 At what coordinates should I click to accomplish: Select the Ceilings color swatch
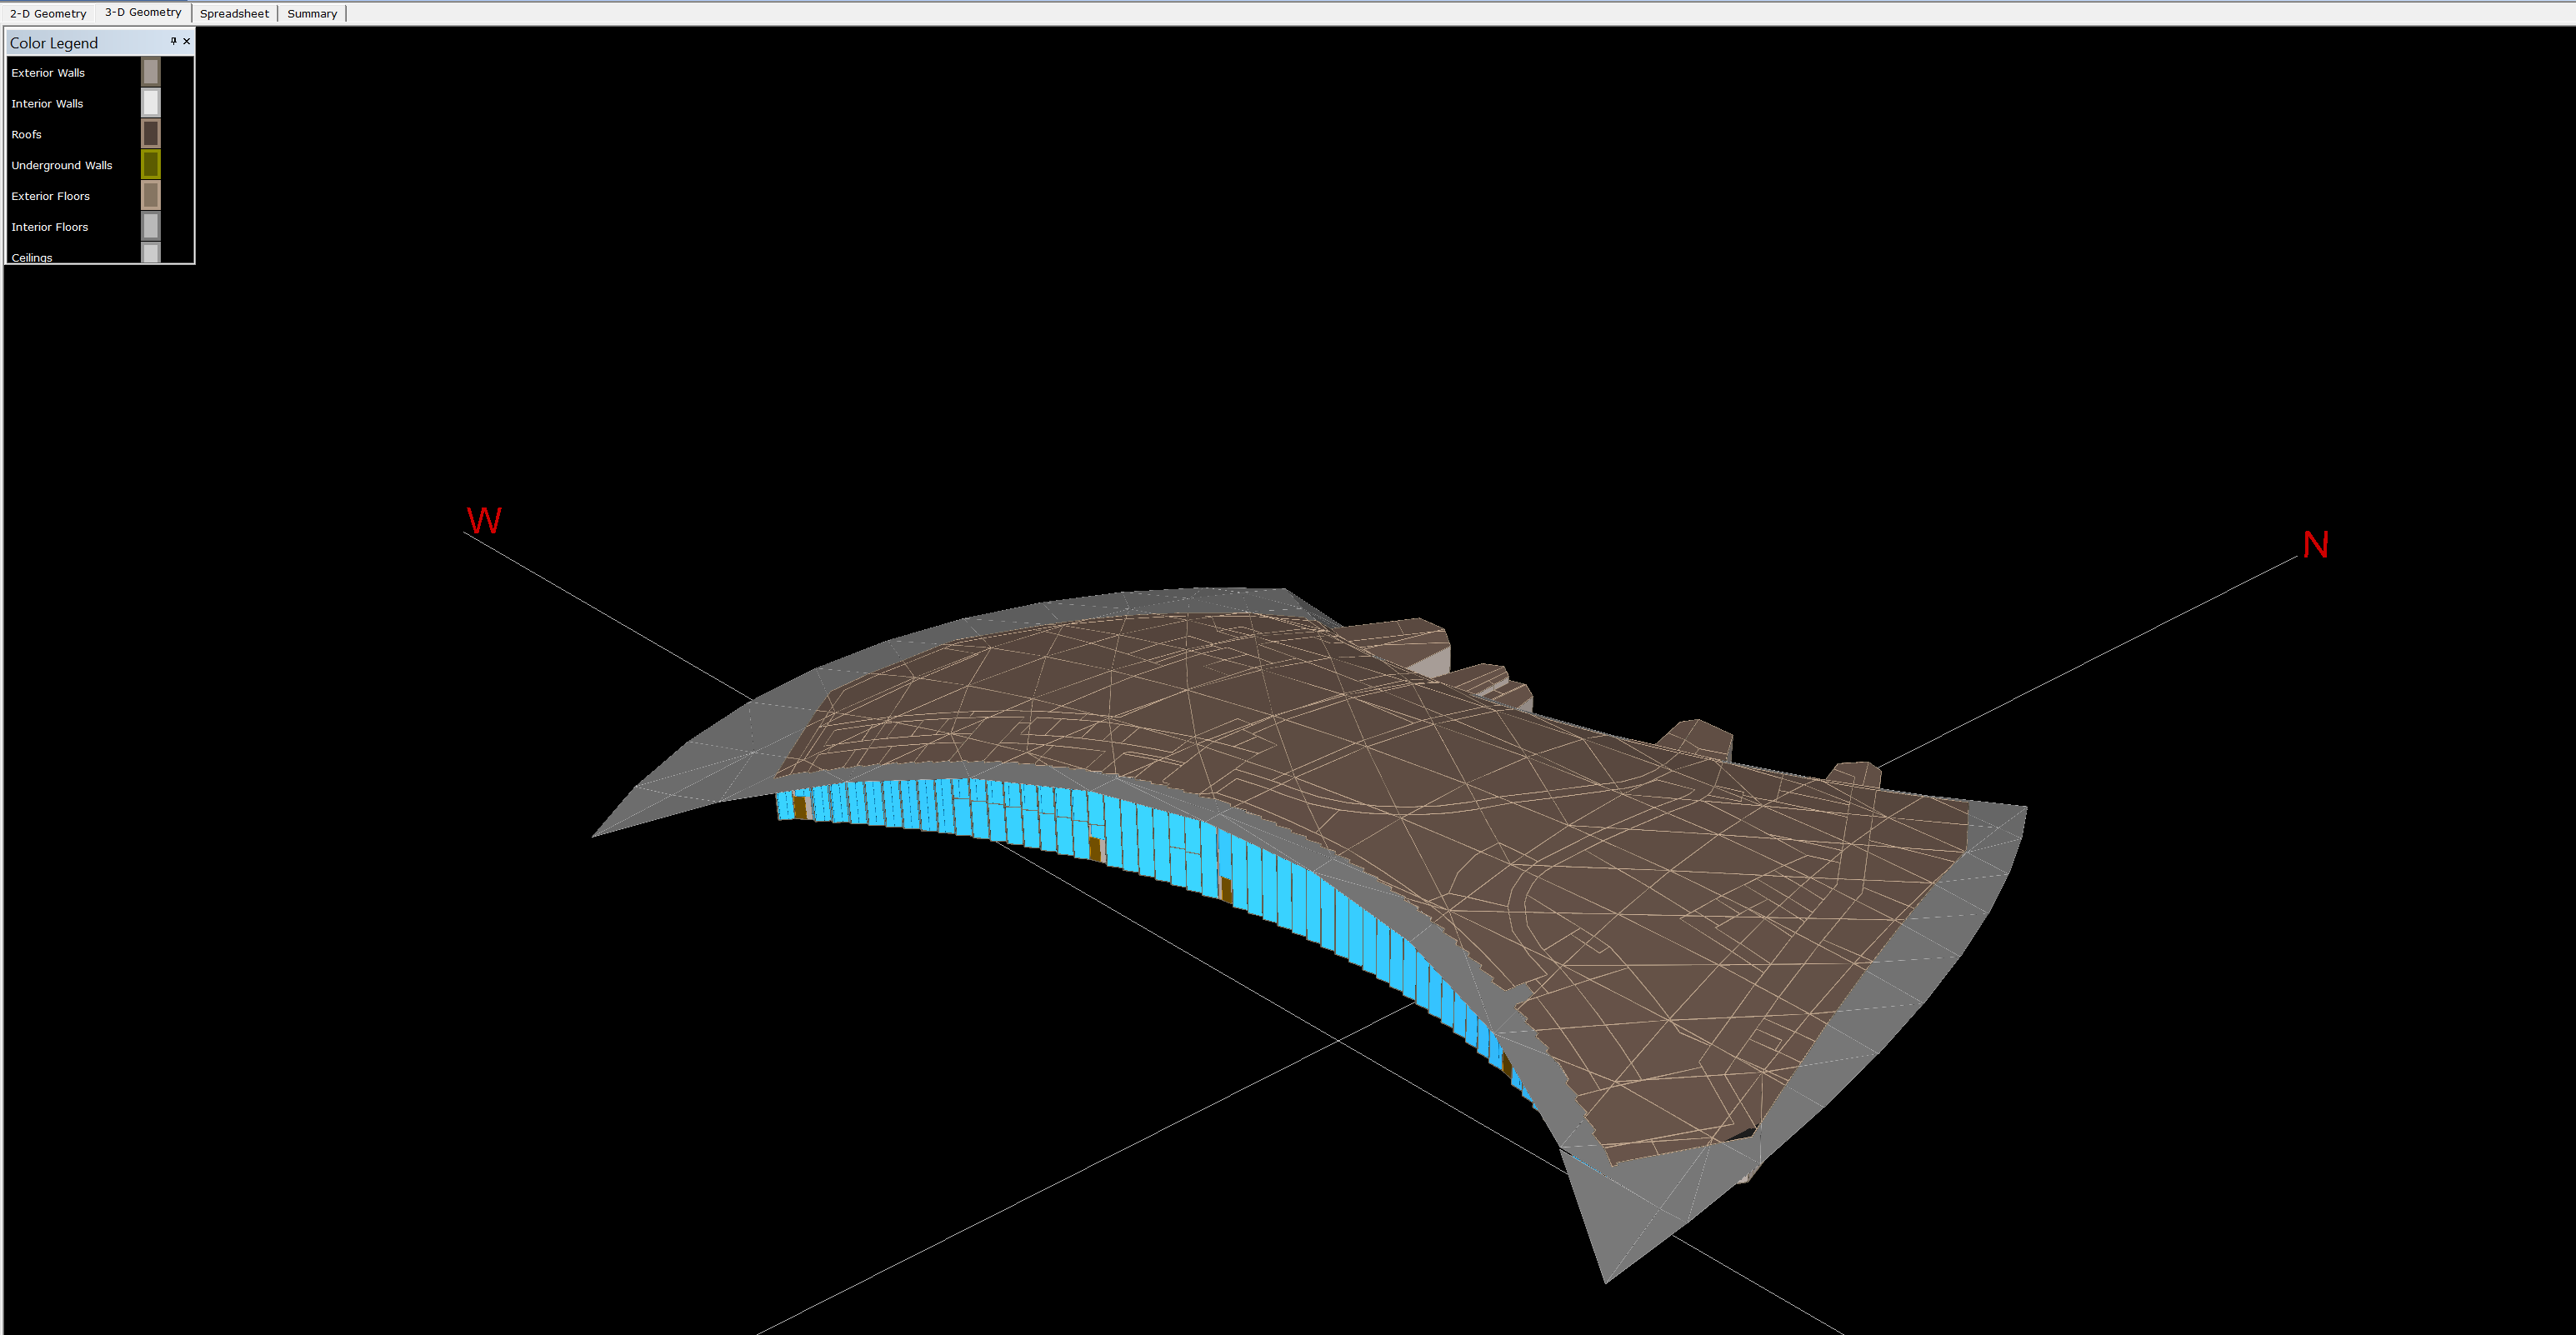click(151, 253)
